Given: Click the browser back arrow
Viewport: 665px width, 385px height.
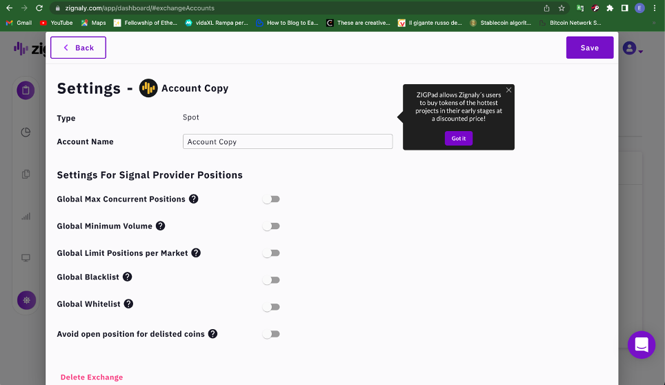Looking at the screenshot, I should pyautogui.click(x=10, y=8).
